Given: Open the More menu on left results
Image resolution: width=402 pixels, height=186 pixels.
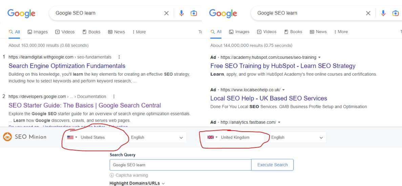Looking at the screenshot, I should pos(139,32).
